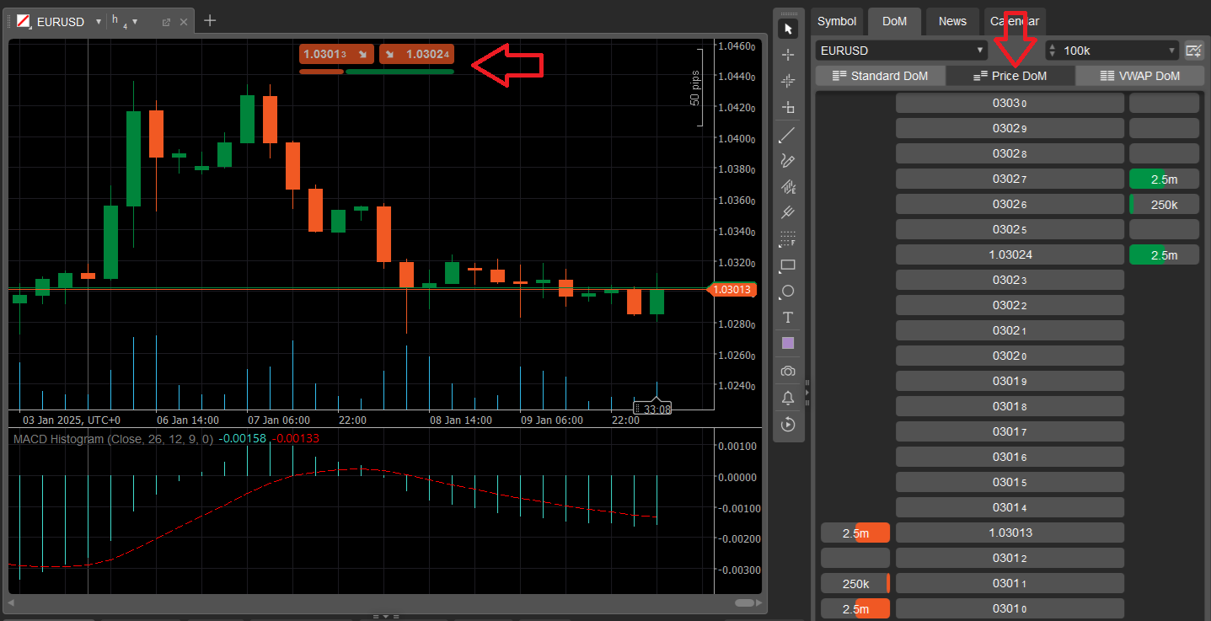The width and height of the screenshot is (1211, 621).
Task: Open the Calendar tab
Action: click(x=1015, y=21)
